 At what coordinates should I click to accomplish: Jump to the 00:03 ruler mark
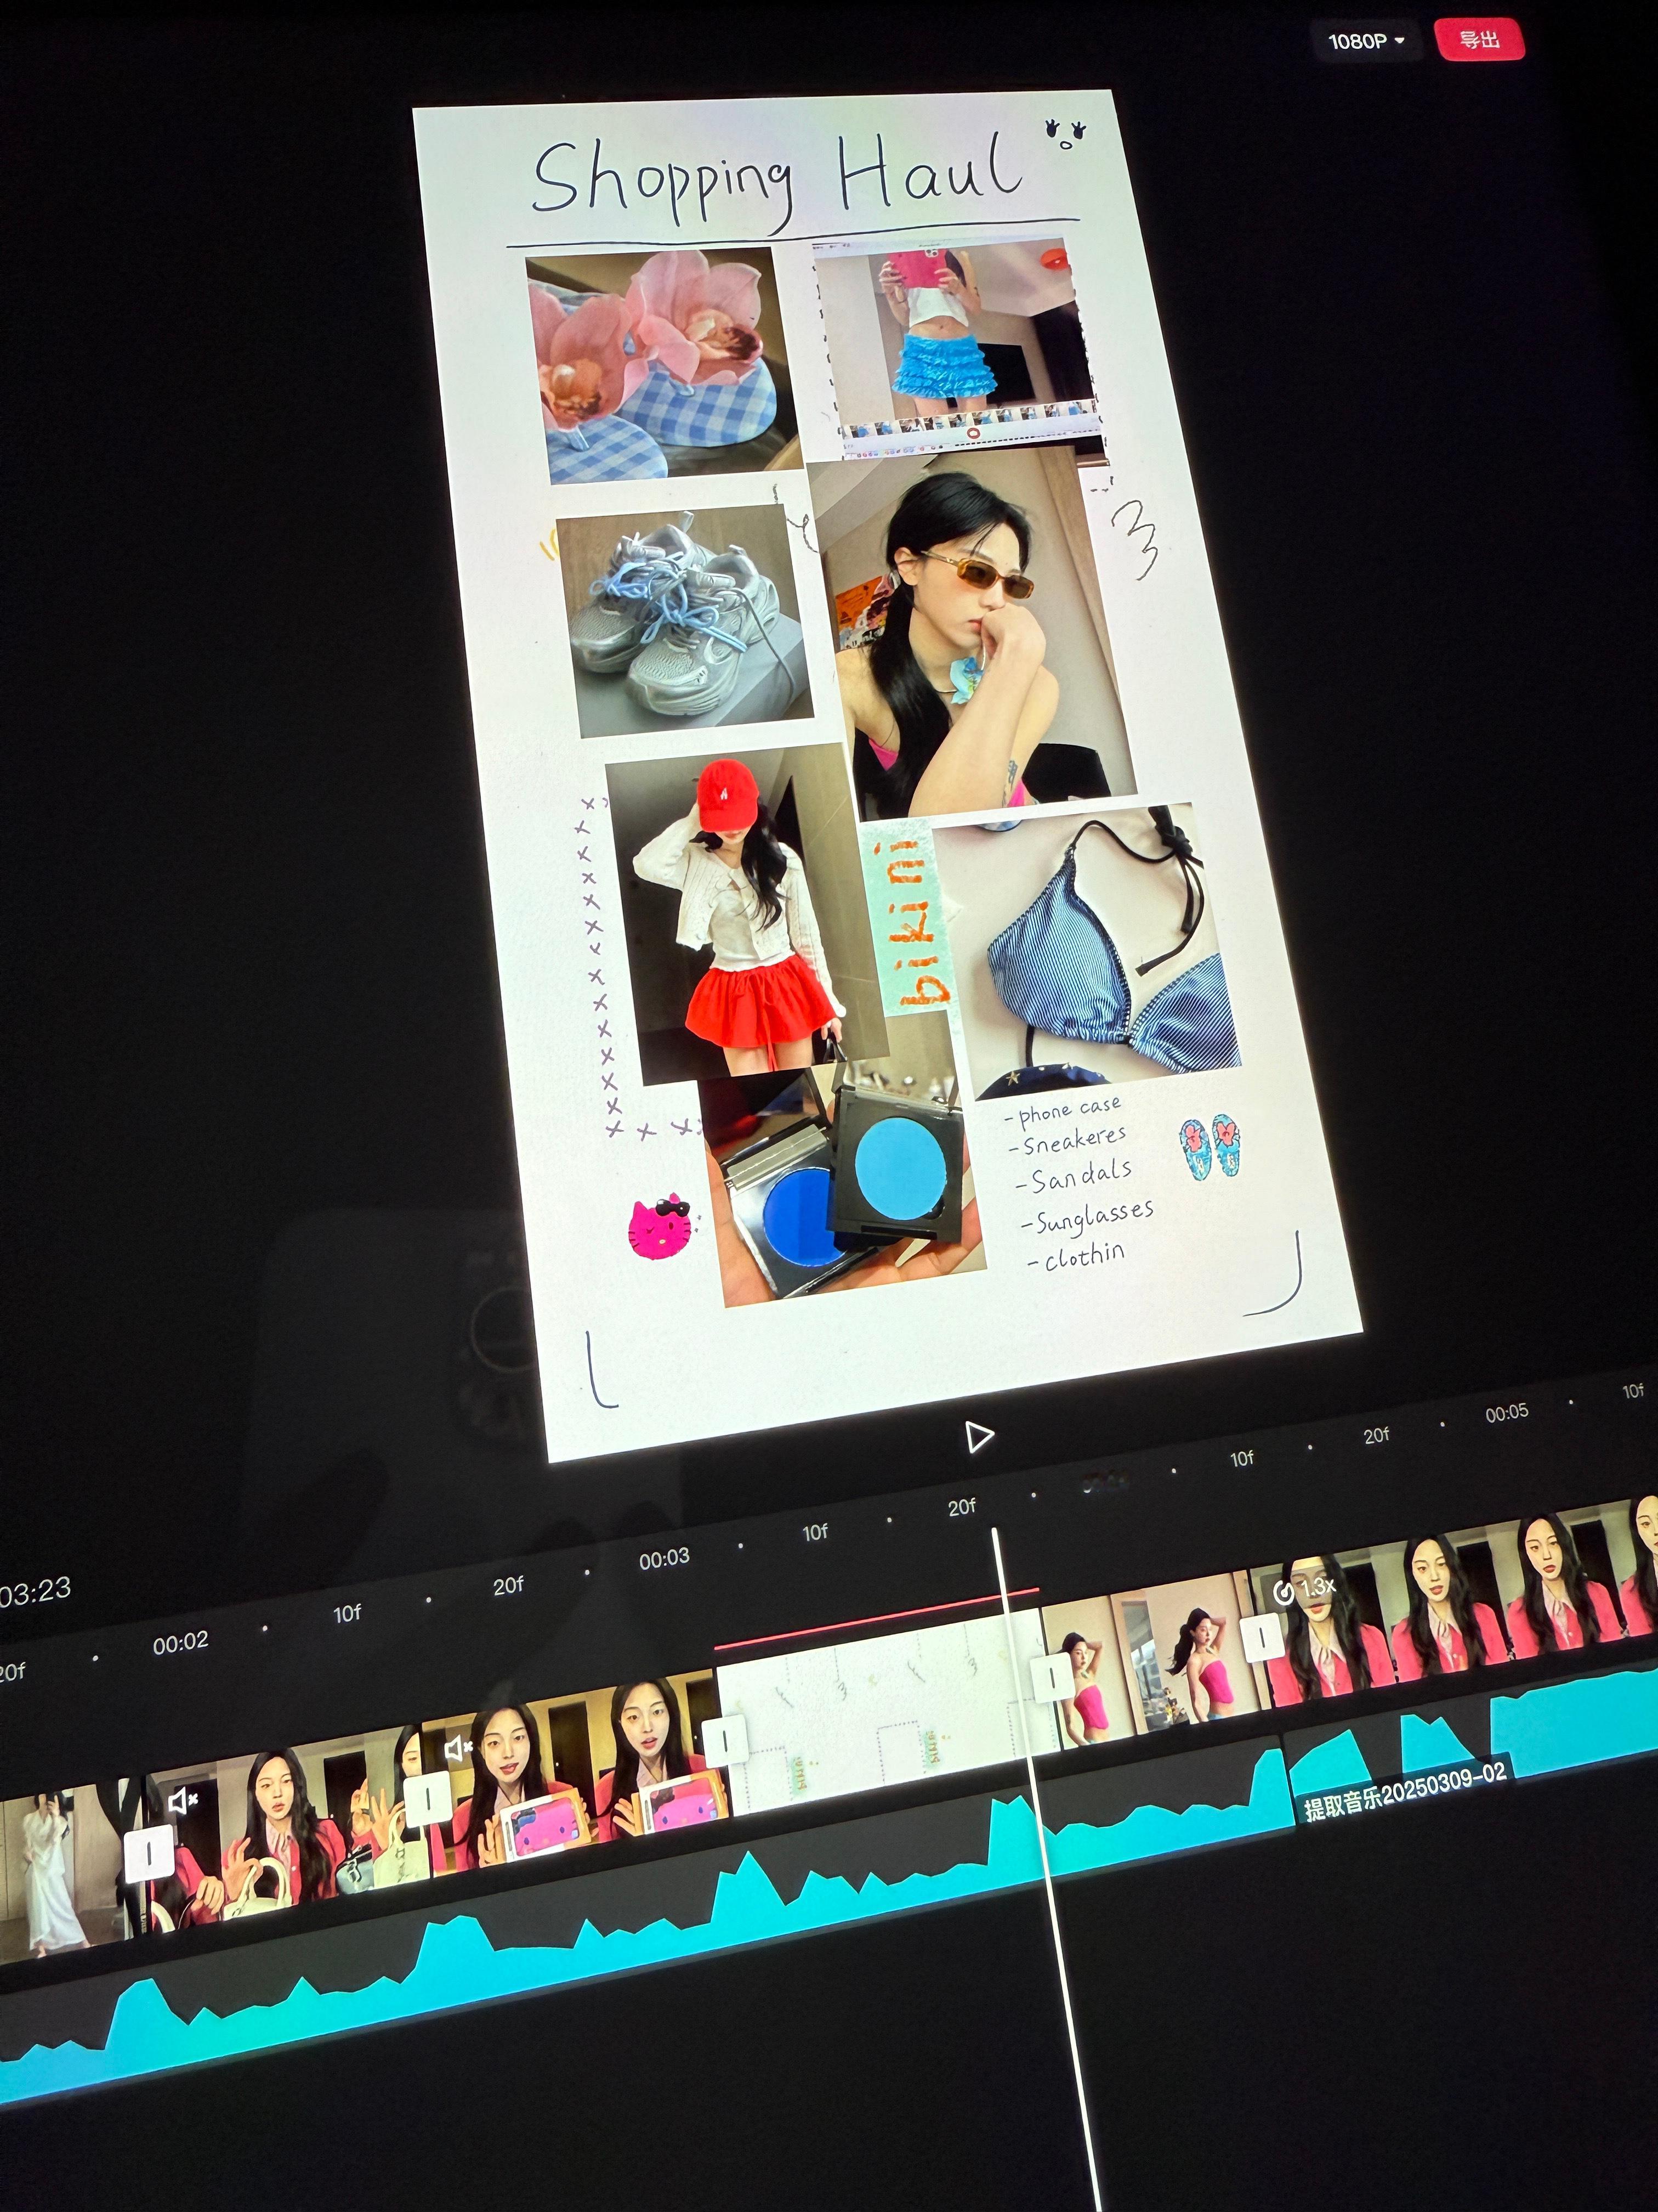(x=663, y=1558)
